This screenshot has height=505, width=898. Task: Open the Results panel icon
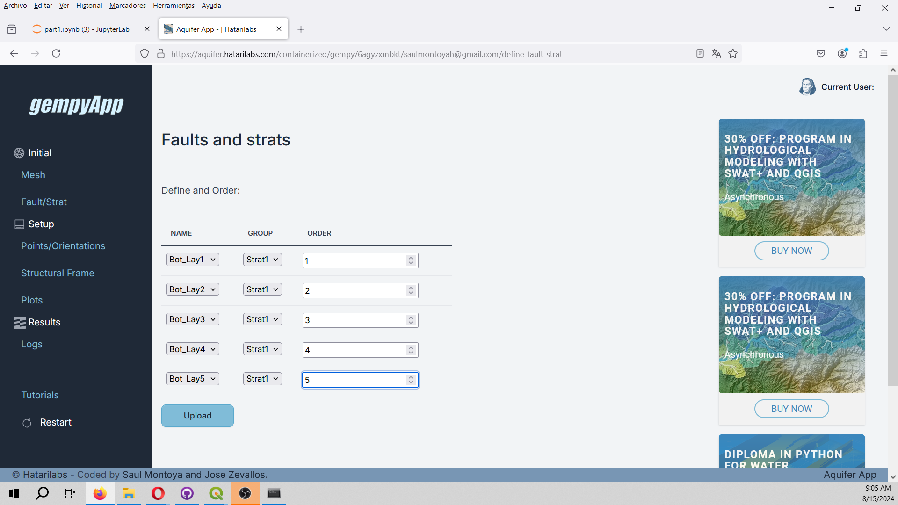point(19,322)
